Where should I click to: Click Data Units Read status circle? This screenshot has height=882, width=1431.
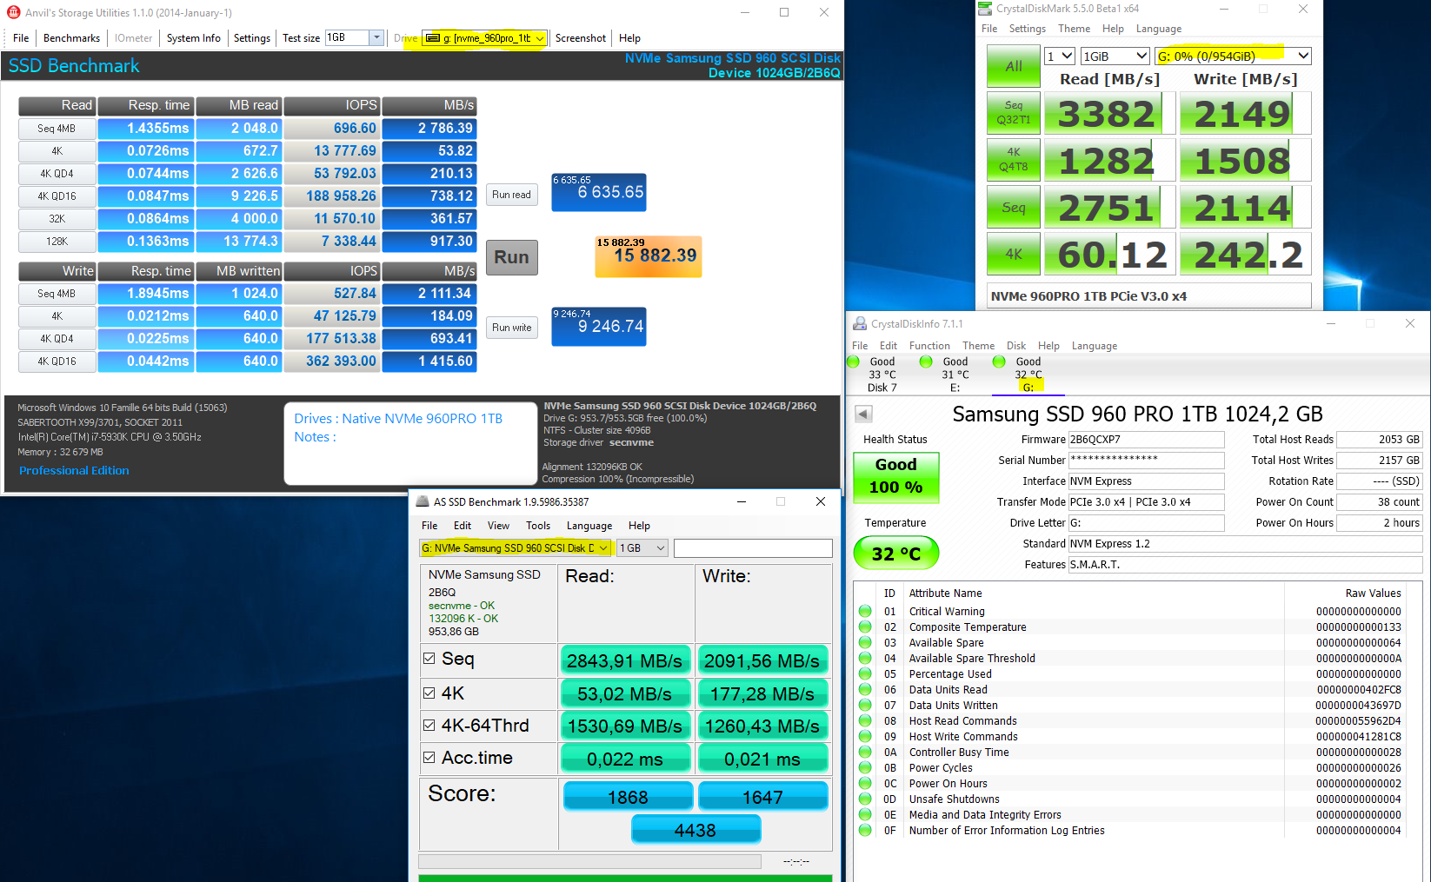(x=865, y=689)
